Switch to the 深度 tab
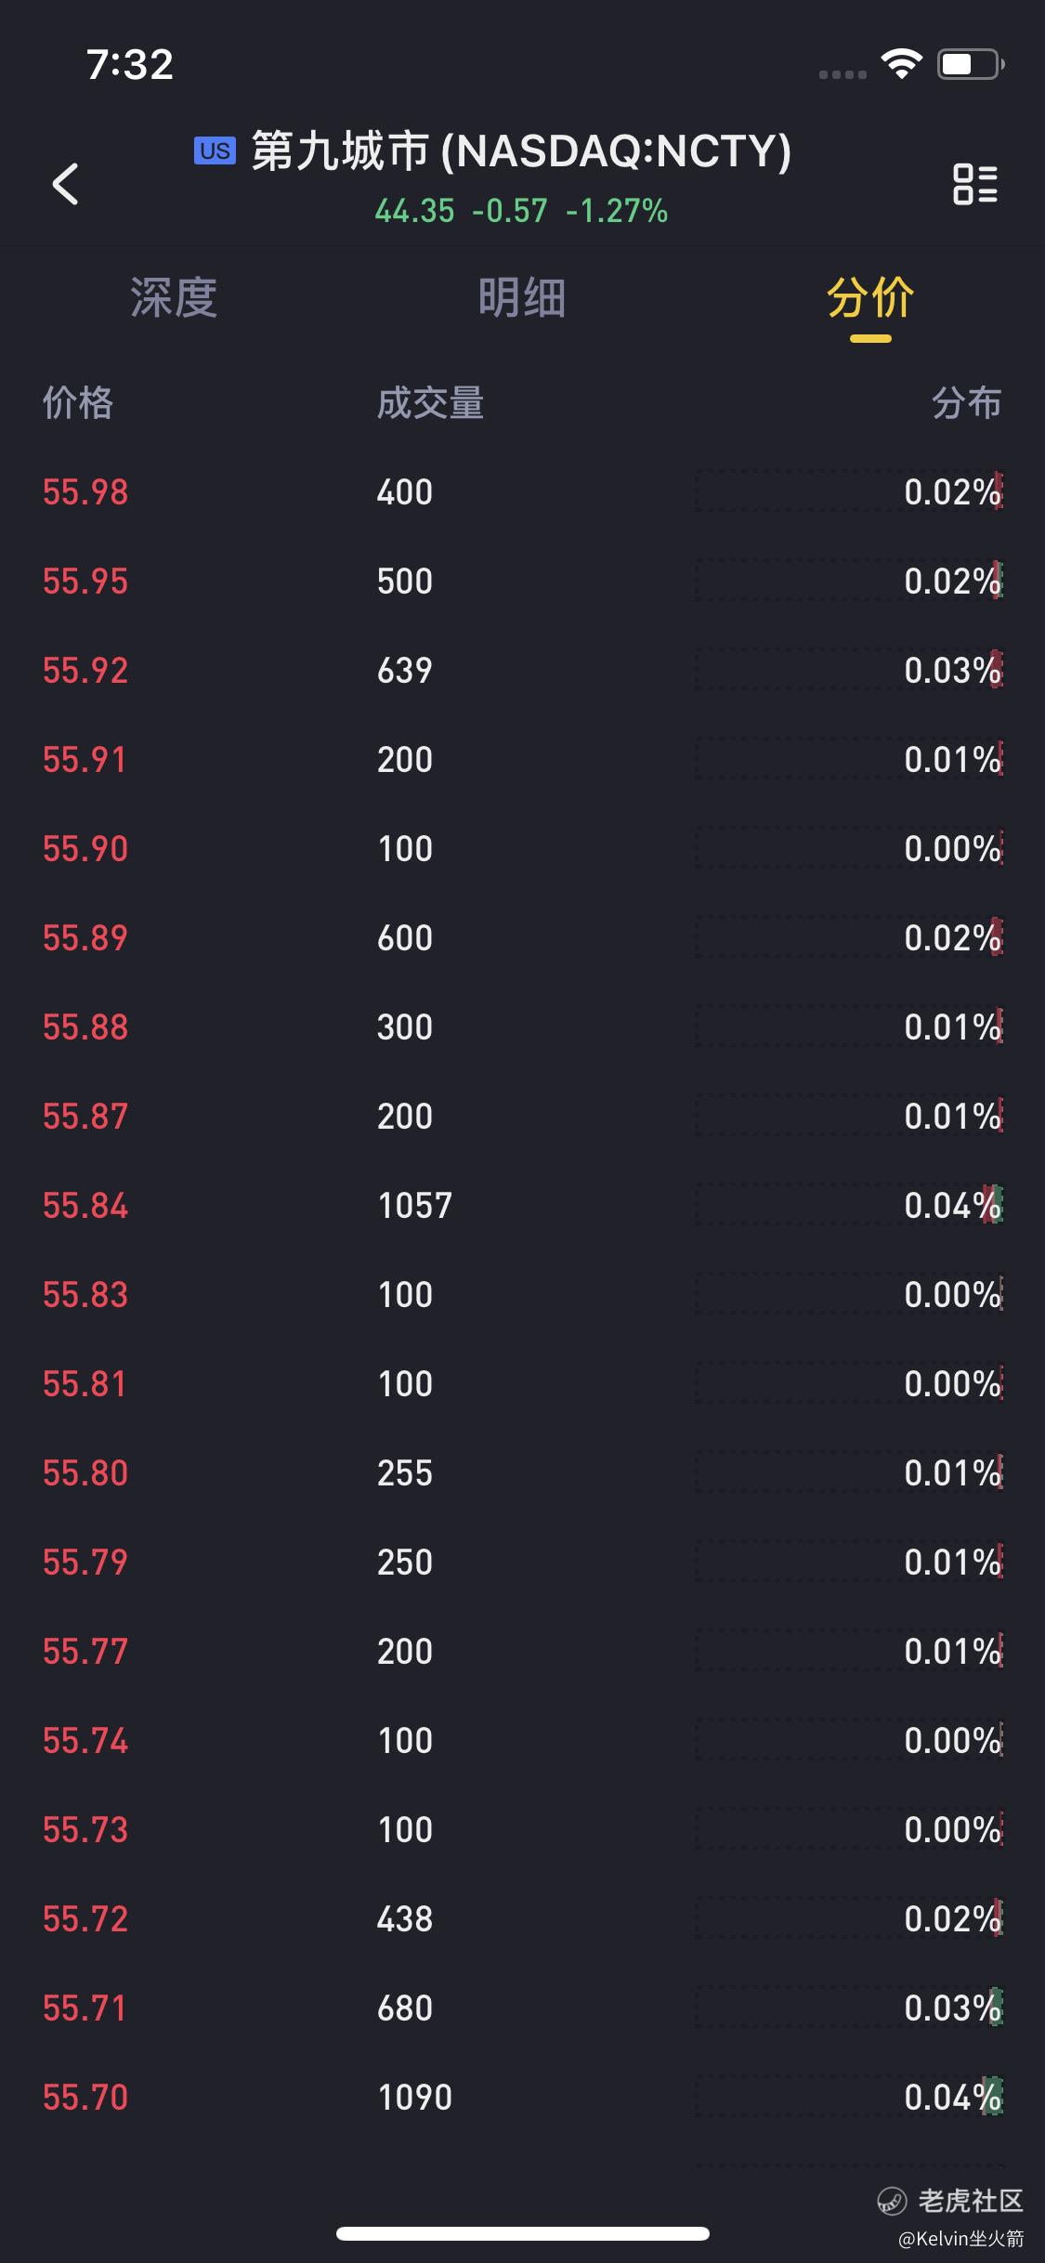 coord(174,298)
